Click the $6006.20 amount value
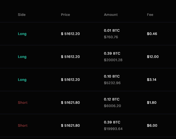The image size is (176, 139). (112, 106)
